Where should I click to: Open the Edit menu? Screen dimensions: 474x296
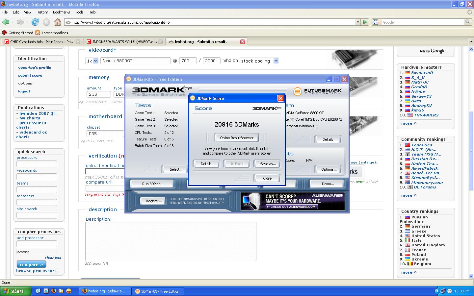pyautogui.click(x=16, y=12)
